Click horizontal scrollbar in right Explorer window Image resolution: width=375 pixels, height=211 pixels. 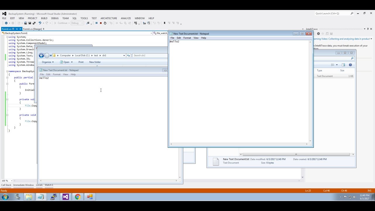296,154
